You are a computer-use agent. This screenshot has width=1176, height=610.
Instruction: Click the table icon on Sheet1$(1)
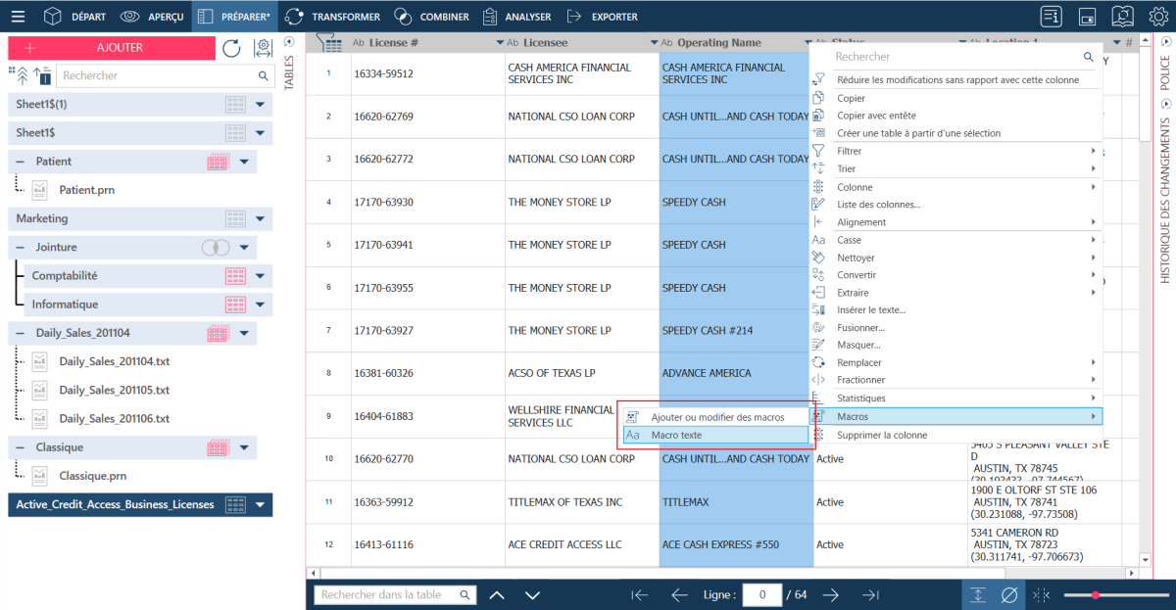[x=234, y=104]
